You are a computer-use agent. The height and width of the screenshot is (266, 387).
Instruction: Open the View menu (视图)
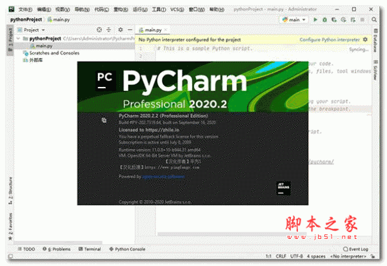63,10
